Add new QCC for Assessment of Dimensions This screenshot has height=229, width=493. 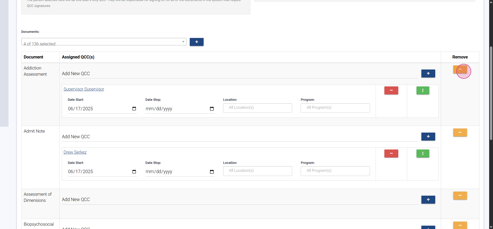428,200
